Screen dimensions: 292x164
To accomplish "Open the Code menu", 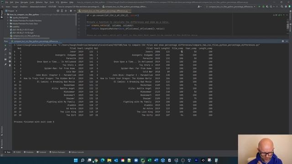I will coord(32,2).
